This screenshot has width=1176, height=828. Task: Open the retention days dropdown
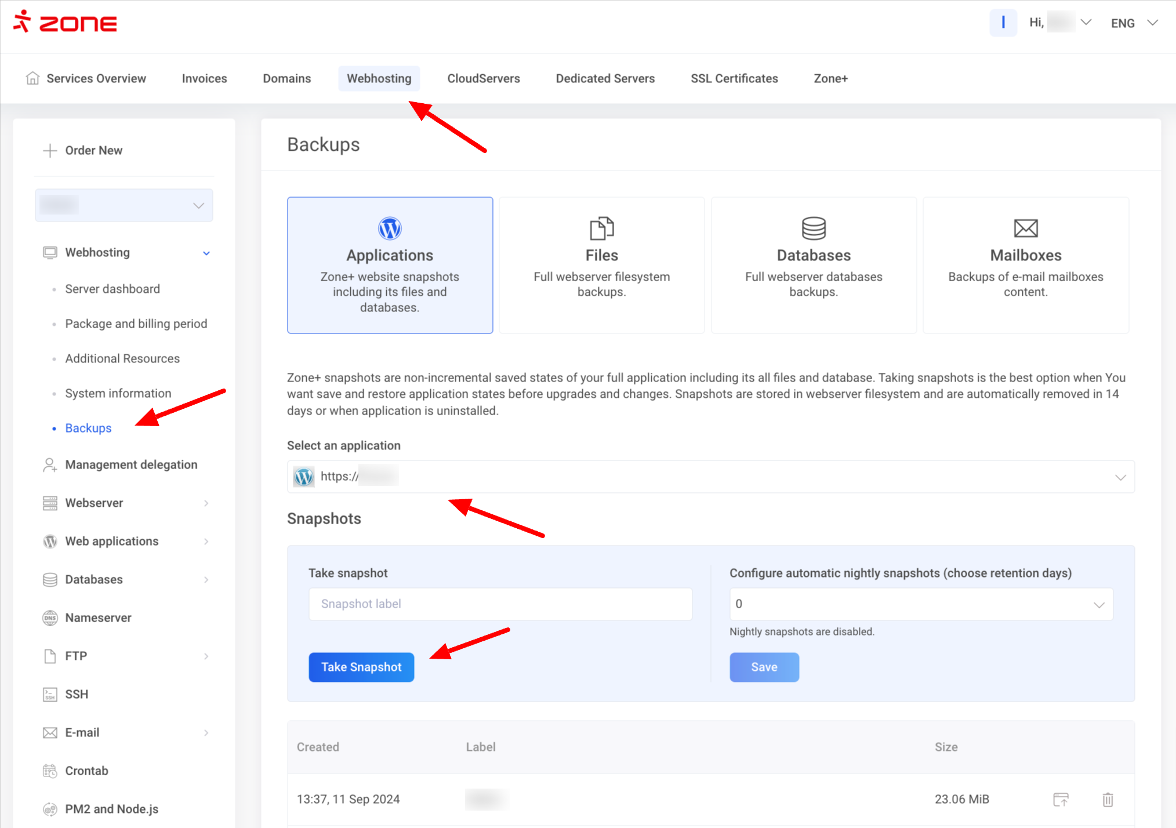921,604
